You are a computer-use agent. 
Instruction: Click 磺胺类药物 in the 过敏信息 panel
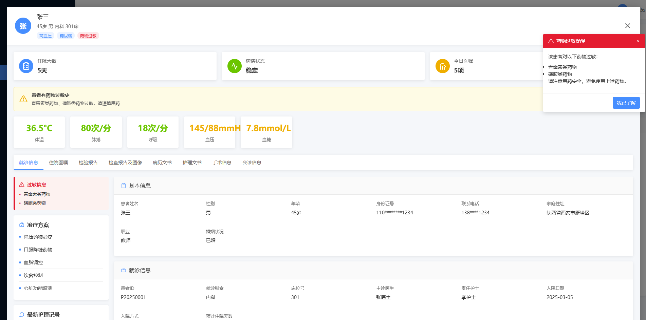pyautogui.click(x=35, y=203)
